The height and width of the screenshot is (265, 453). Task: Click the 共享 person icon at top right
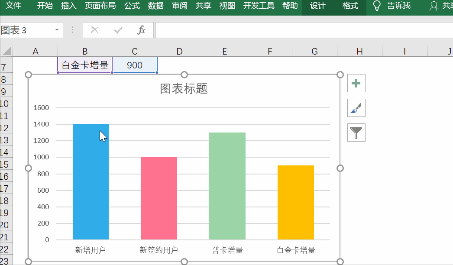coord(434,6)
